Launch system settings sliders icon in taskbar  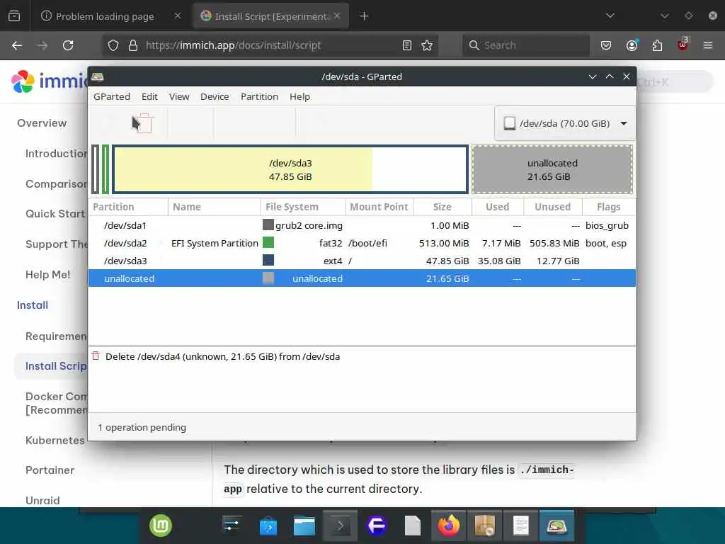click(232, 526)
